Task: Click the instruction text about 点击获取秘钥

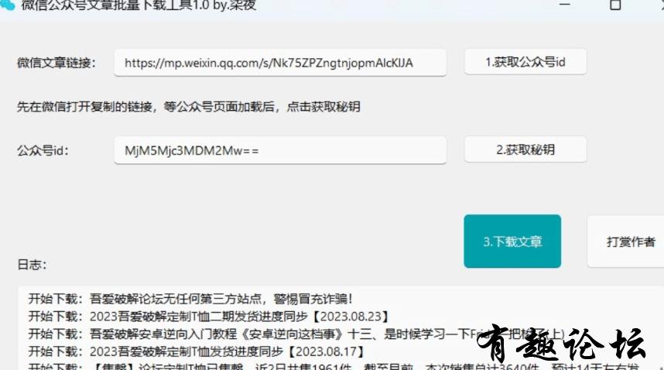Action: tap(189, 106)
